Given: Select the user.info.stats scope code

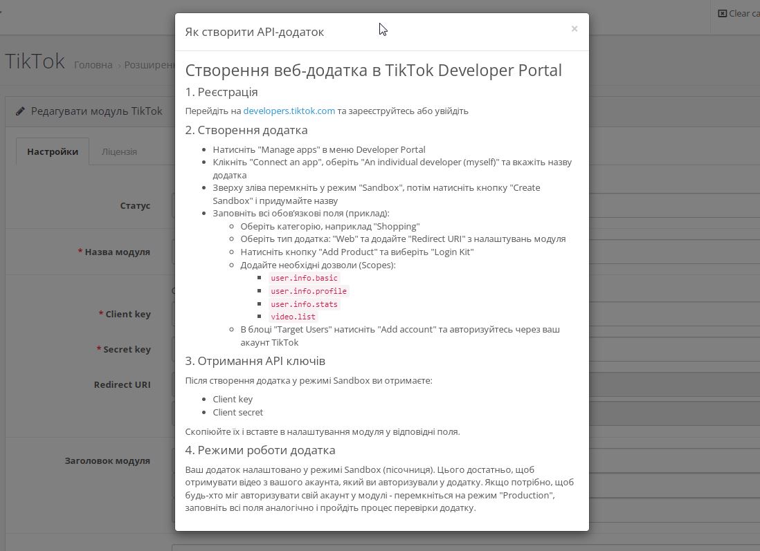Looking at the screenshot, I should 304,304.
